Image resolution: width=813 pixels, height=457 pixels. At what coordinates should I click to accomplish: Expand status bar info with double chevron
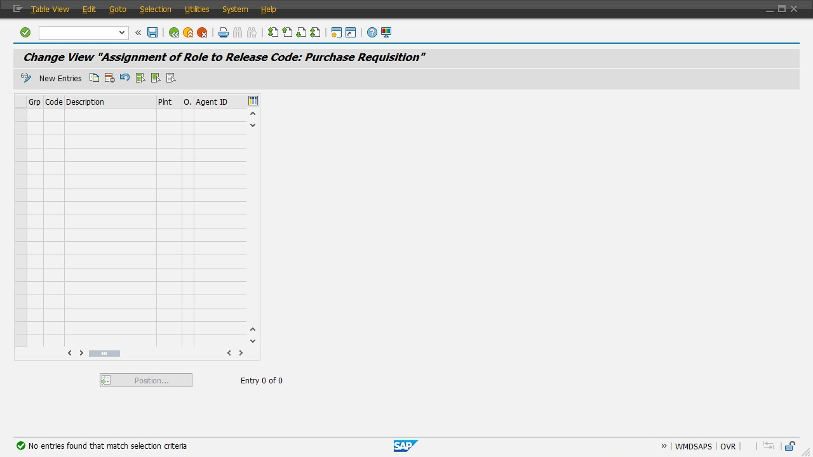tap(664, 446)
